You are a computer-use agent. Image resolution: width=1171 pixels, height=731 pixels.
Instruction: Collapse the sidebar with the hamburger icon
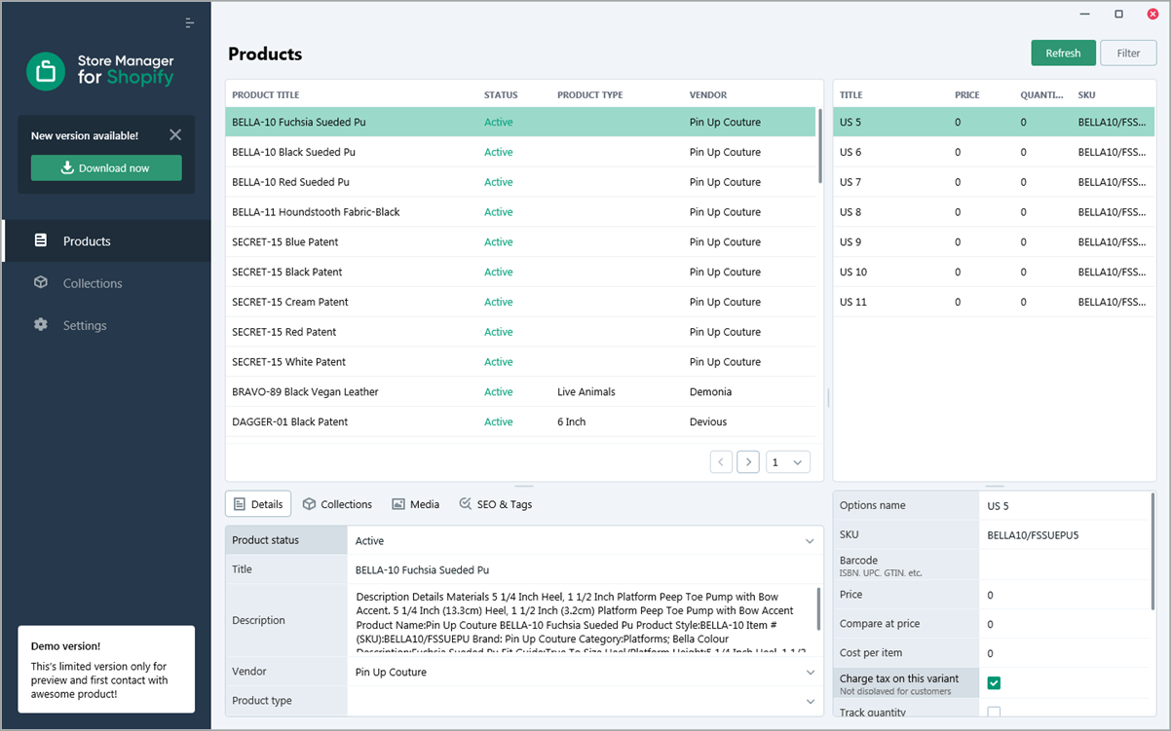click(x=190, y=22)
